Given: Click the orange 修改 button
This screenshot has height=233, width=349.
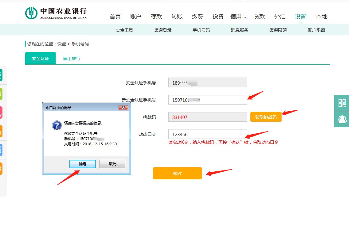Looking at the screenshot, I should click(x=177, y=173).
